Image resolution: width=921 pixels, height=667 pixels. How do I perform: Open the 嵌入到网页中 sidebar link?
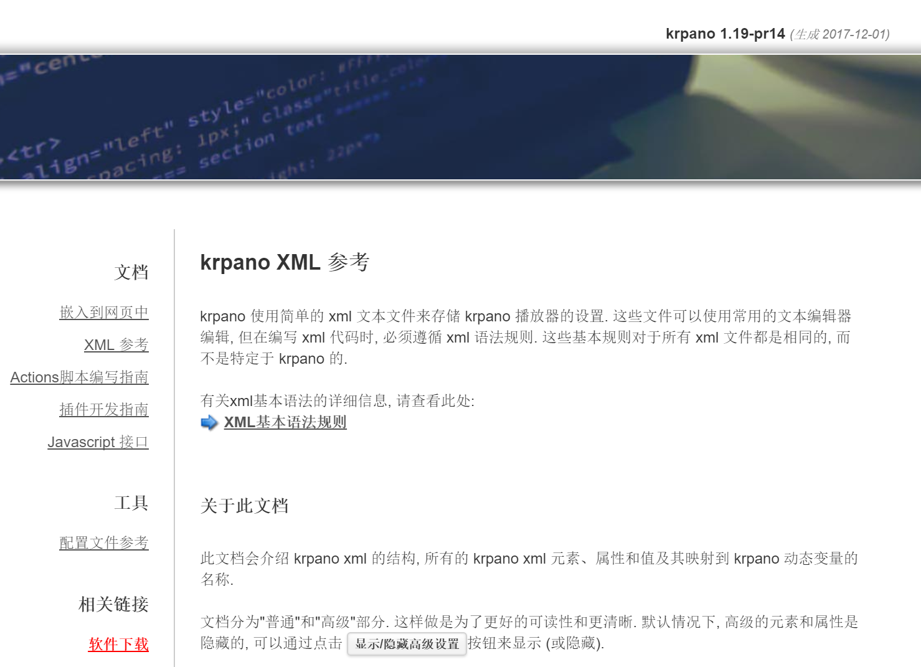103,313
